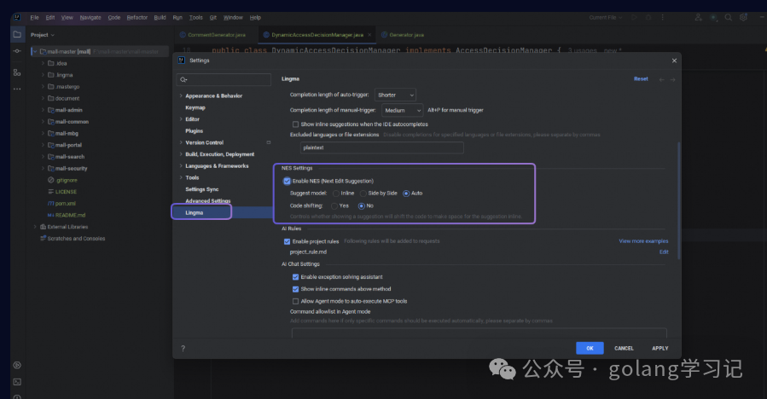The image size is (767, 399).
Task: Open Search Everywhere magnifier icon
Action: point(729,17)
